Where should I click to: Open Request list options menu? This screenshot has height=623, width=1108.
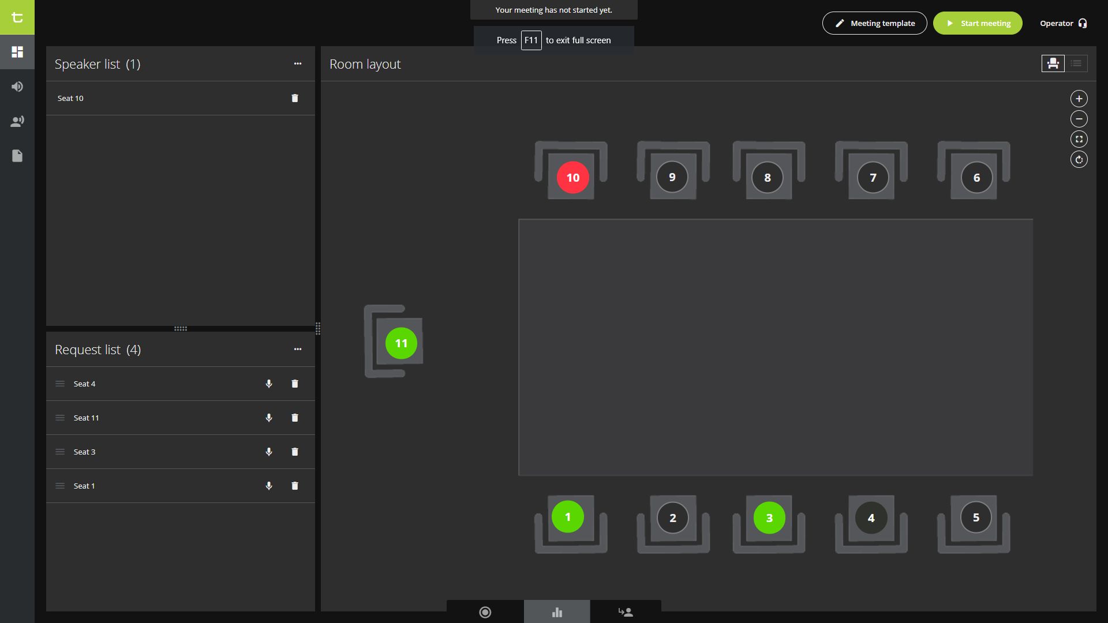[x=298, y=350]
